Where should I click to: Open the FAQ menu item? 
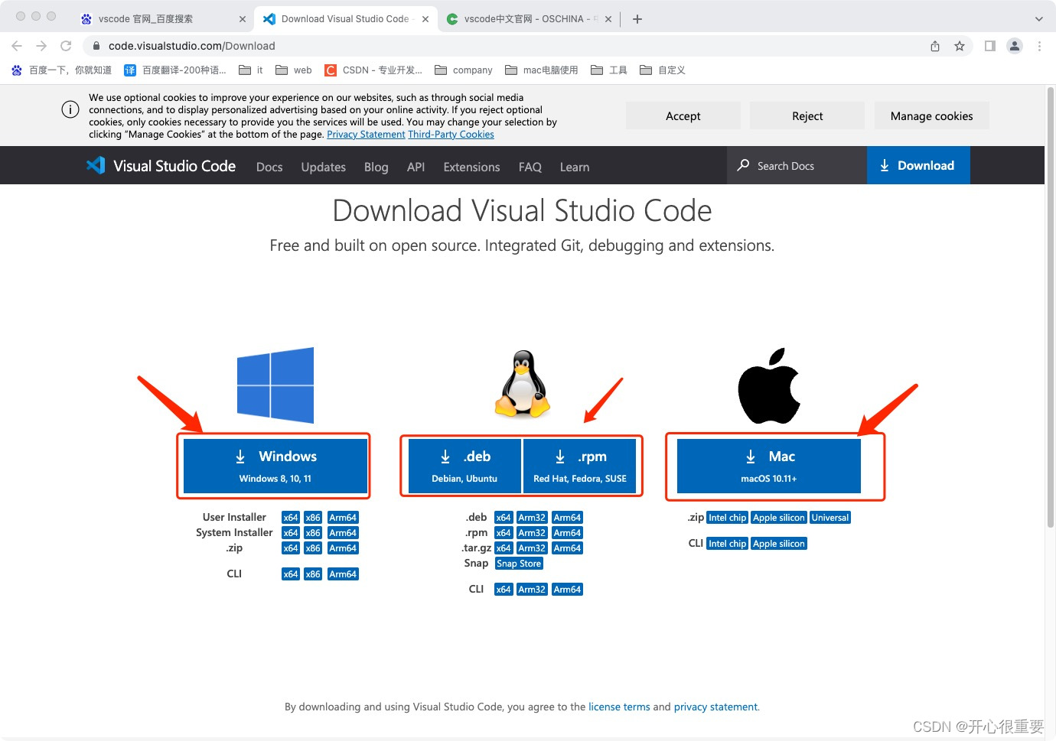pyautogui.click(x=530, y=167)
